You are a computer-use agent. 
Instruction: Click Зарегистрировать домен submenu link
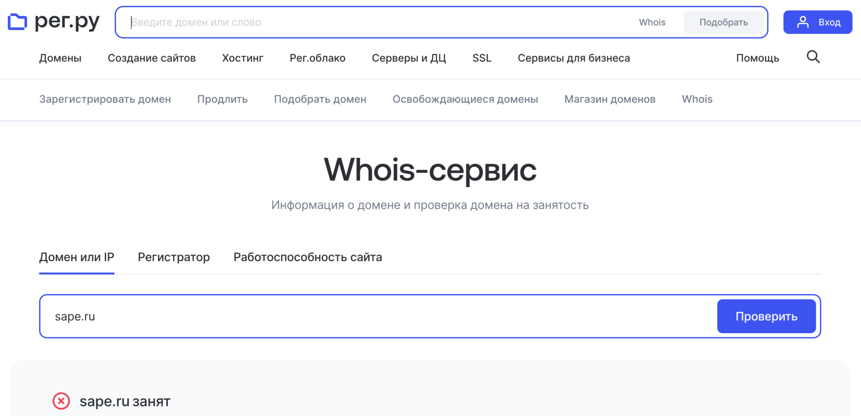tap(105, 99)
